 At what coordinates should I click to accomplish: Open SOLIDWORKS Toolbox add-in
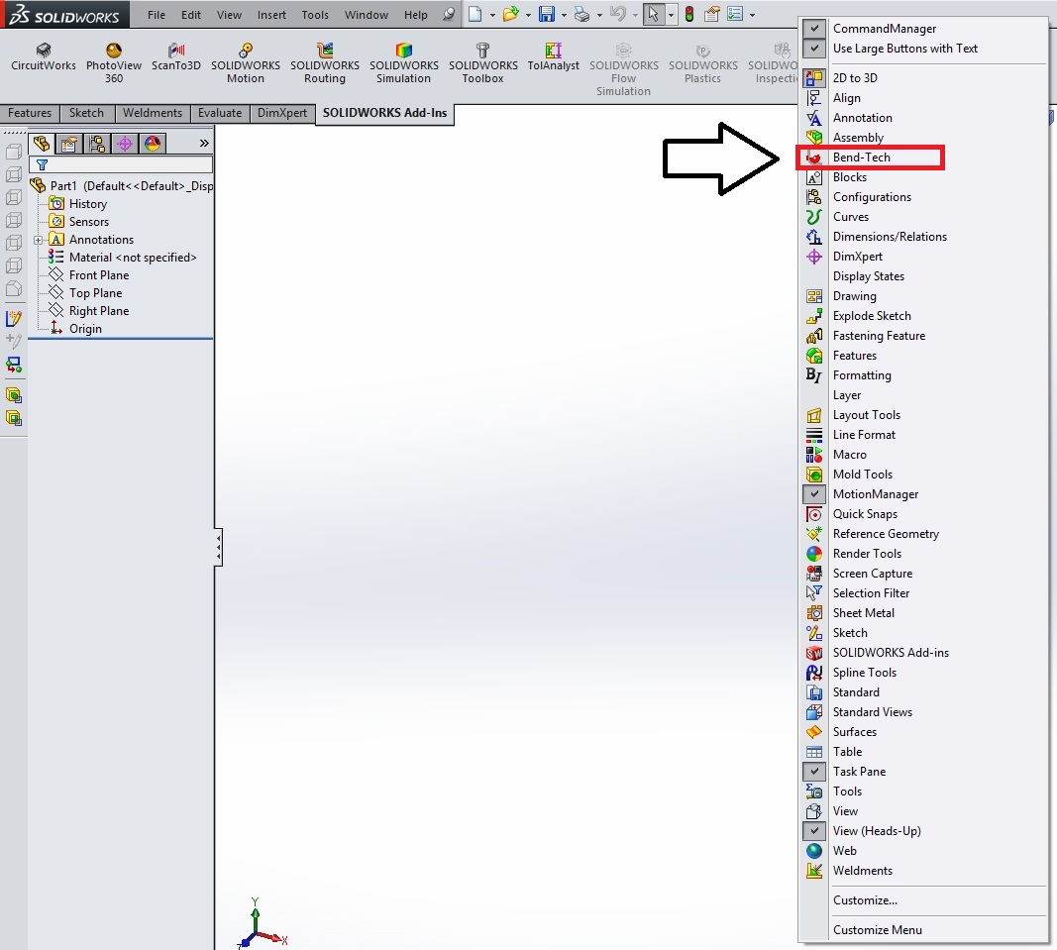[x=483, y=62]
